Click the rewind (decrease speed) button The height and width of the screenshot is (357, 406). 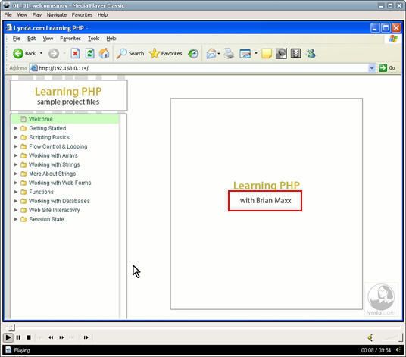click(51, 337)
